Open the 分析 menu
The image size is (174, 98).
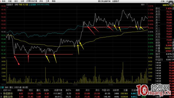22,1
